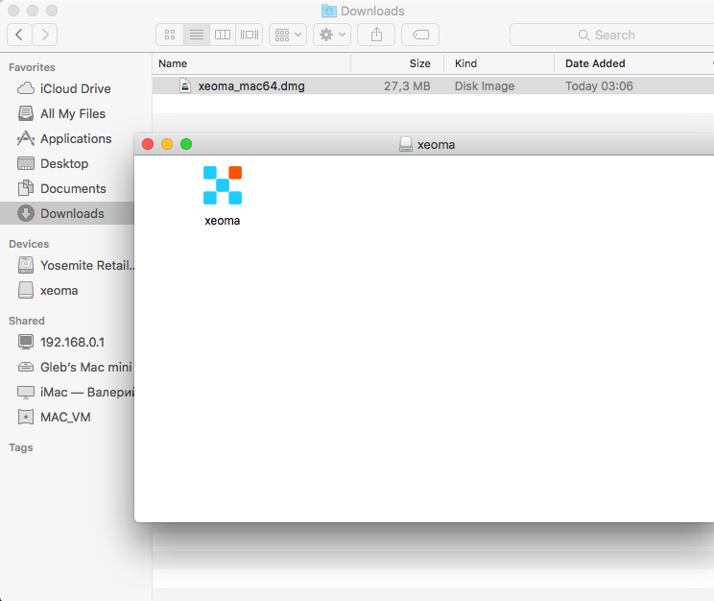Image resolution: width=714 pixels, height=601 pixels.
Task: Click the iCloud Drive cloud icon
Action: 26,88
